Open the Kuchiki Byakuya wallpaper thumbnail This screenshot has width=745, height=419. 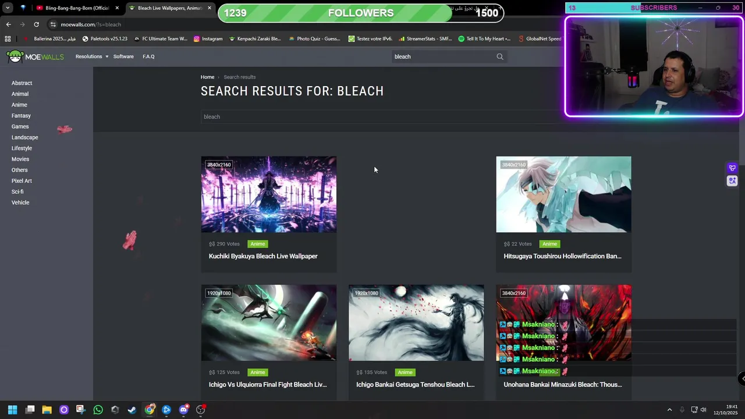pos(269,194)
